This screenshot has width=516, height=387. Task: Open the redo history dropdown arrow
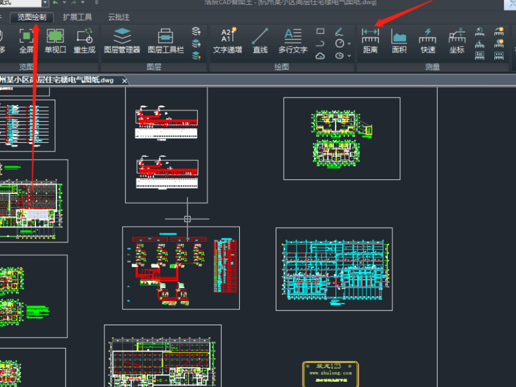coord(82,3)
